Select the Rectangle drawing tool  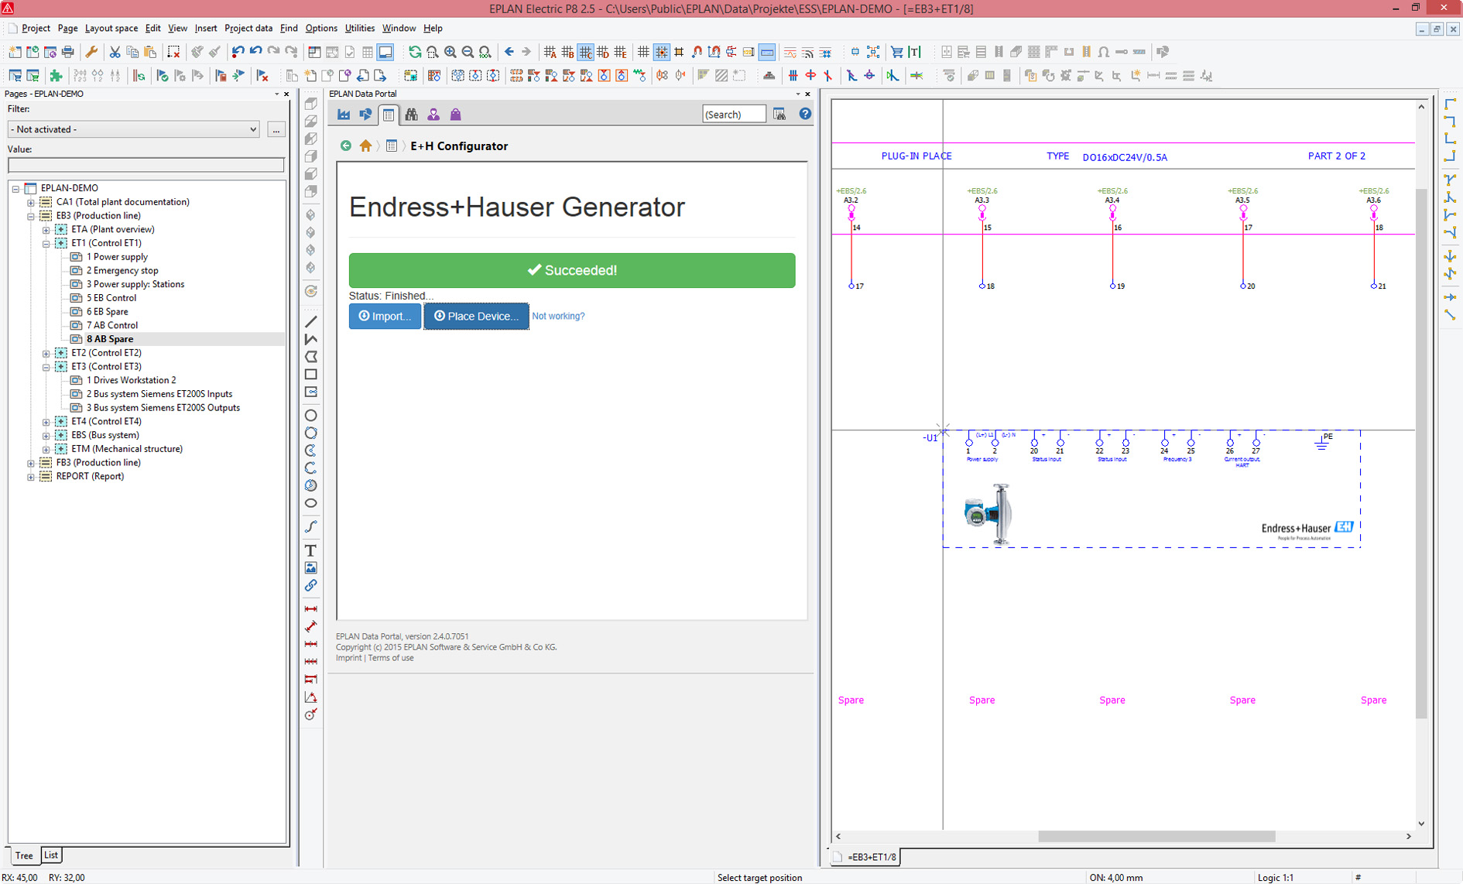click(310, 375)
